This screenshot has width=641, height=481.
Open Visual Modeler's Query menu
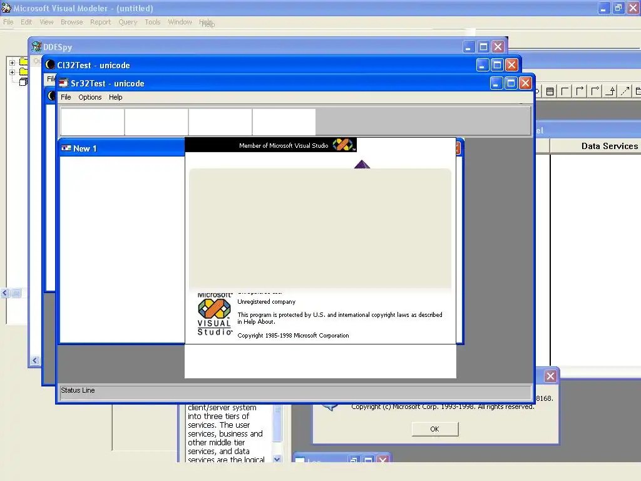pyautogui.click(x=128, y=22)
